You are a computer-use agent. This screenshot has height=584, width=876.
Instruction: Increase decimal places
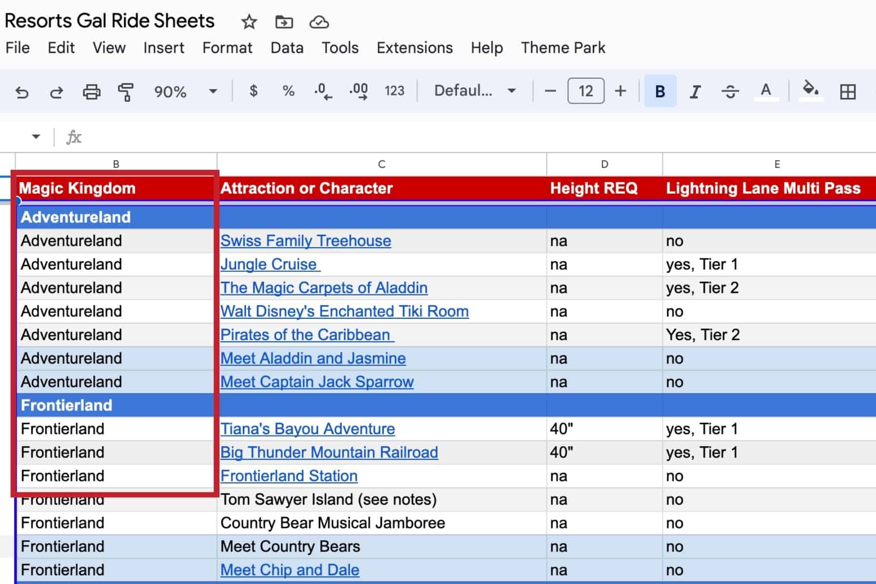[359, 91]
